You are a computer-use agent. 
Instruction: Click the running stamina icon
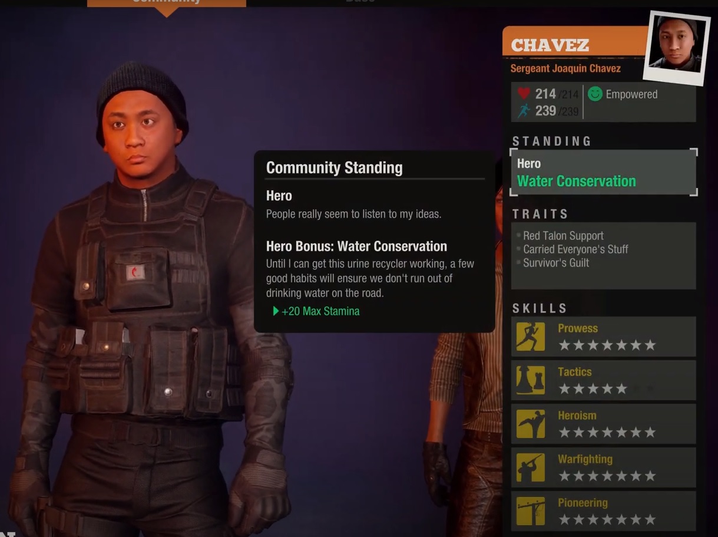click(524, 110)
